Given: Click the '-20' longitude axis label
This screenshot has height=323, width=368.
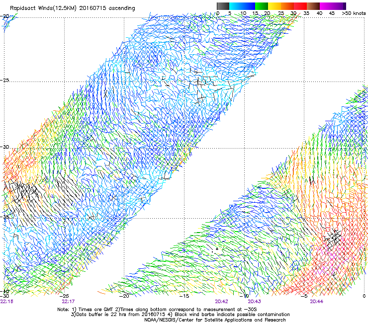Looking at the screenshot, I should pos(124,296).
